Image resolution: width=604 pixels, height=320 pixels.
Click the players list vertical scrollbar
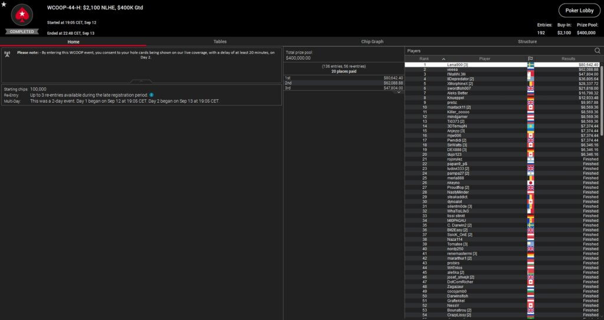602,101
